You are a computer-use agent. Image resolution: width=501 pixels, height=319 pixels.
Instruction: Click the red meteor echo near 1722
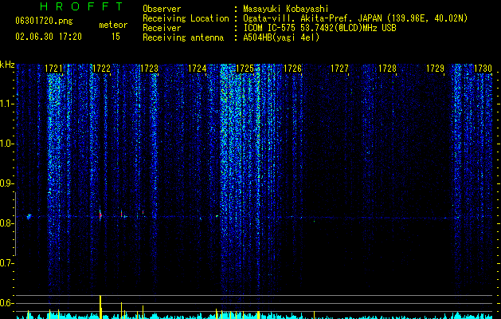[100, 215]
